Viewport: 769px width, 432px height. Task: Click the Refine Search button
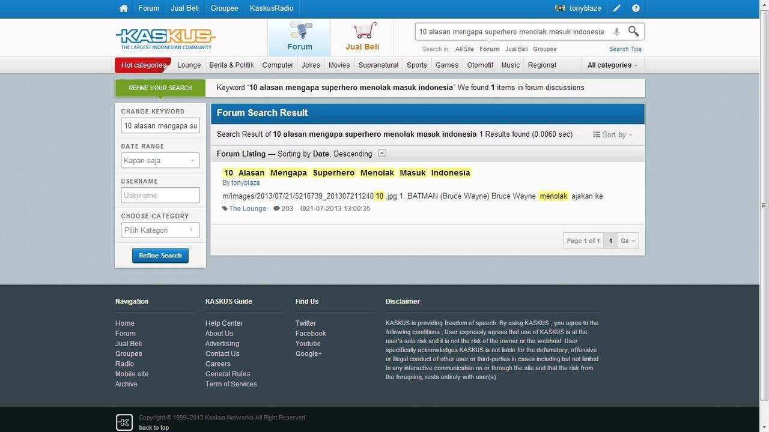pyautogui.click(x=160, y=256)
